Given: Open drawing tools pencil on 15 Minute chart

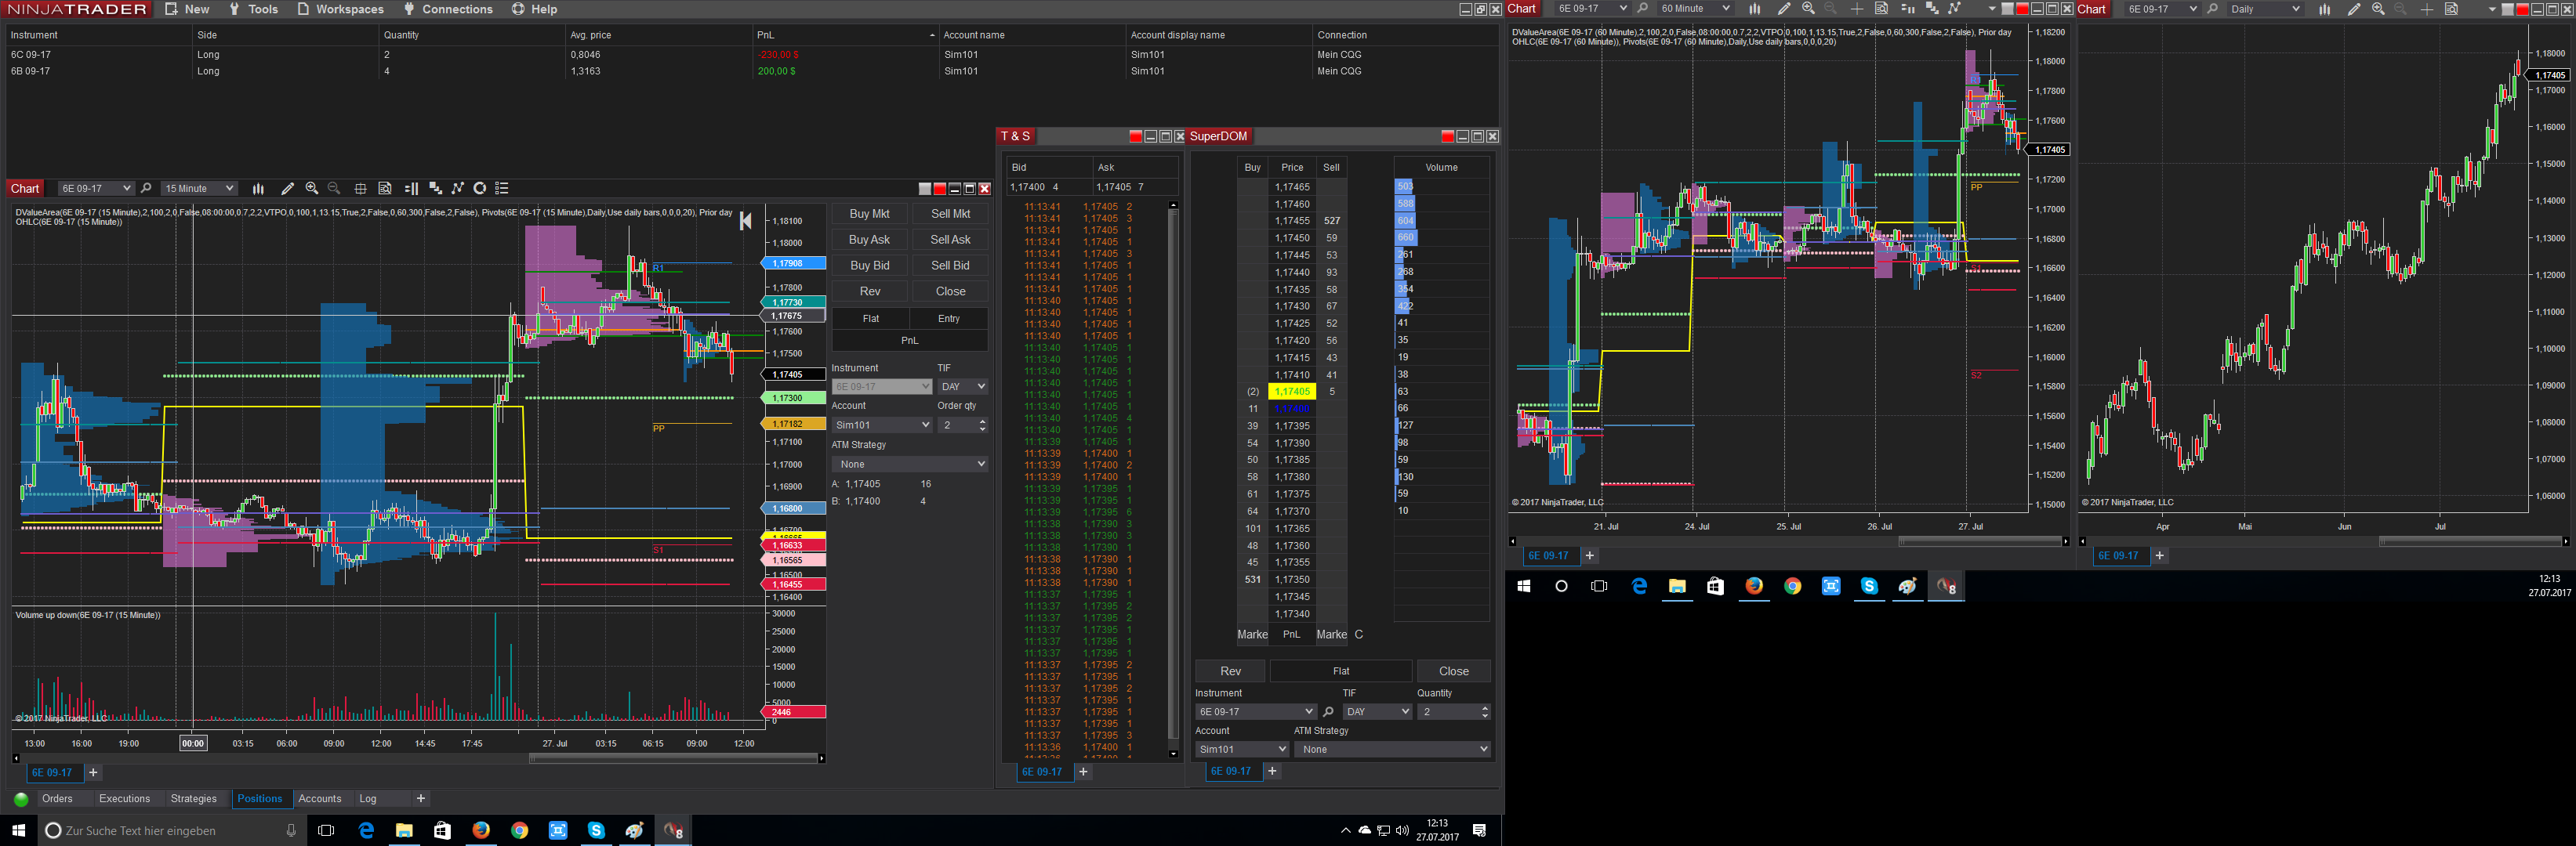Looking at the screenshot, I should click(x=288, y=189).
